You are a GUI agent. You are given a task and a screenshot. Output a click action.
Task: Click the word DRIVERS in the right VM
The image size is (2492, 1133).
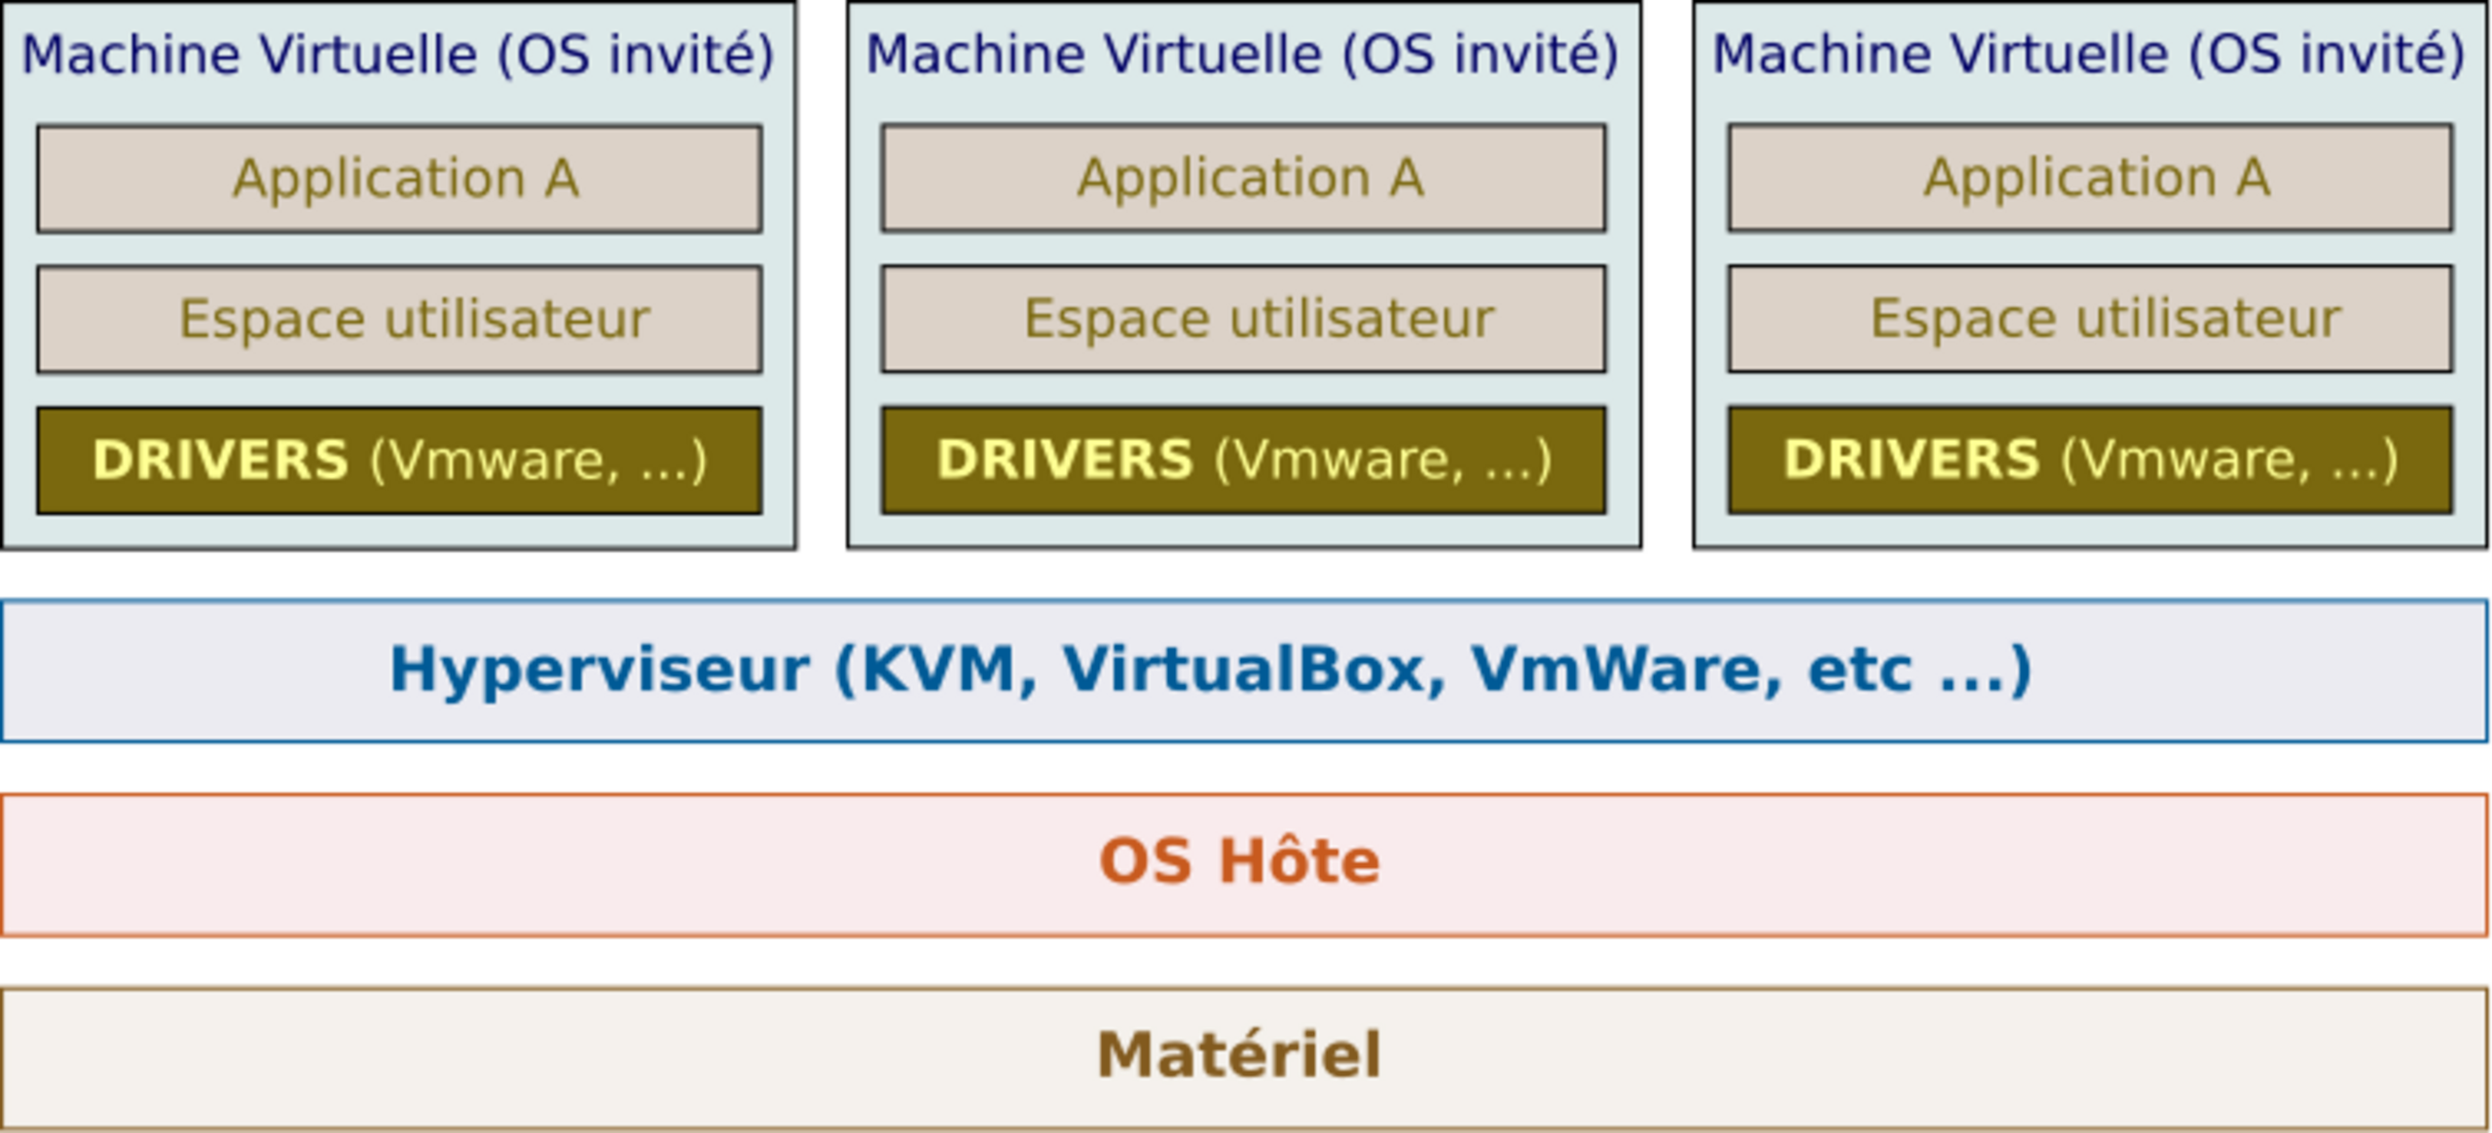[x=1911, y=459]
